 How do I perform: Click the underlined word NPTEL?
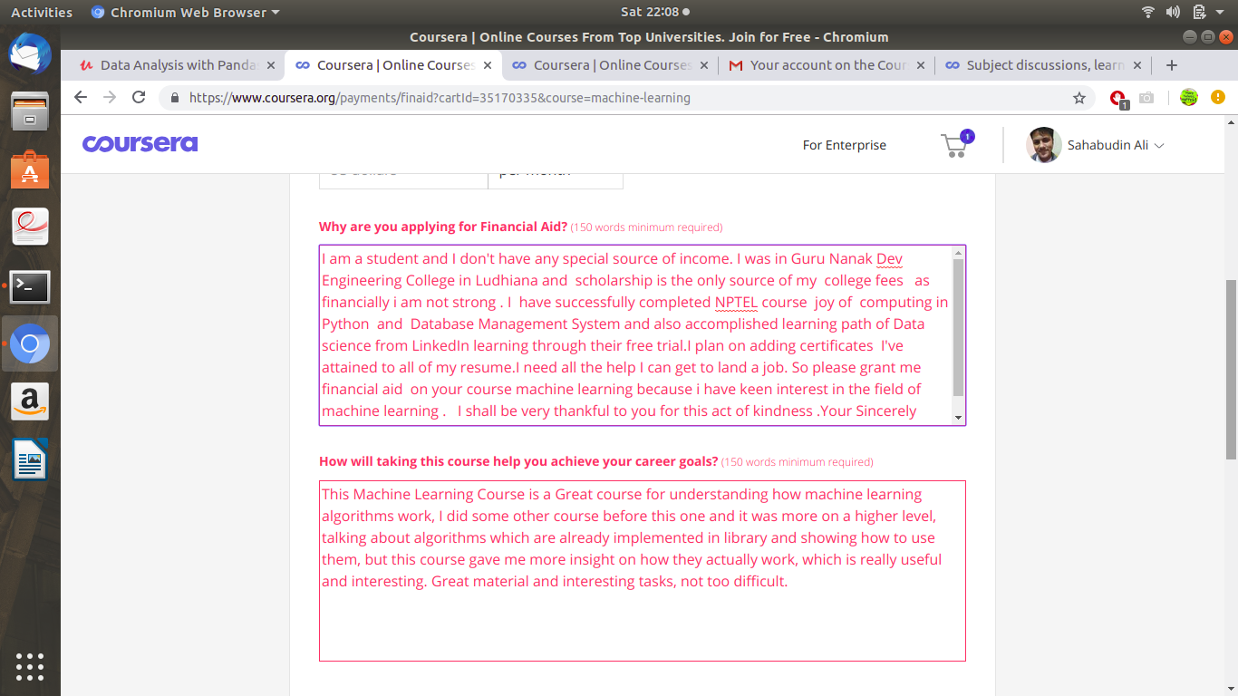[736, 302]
